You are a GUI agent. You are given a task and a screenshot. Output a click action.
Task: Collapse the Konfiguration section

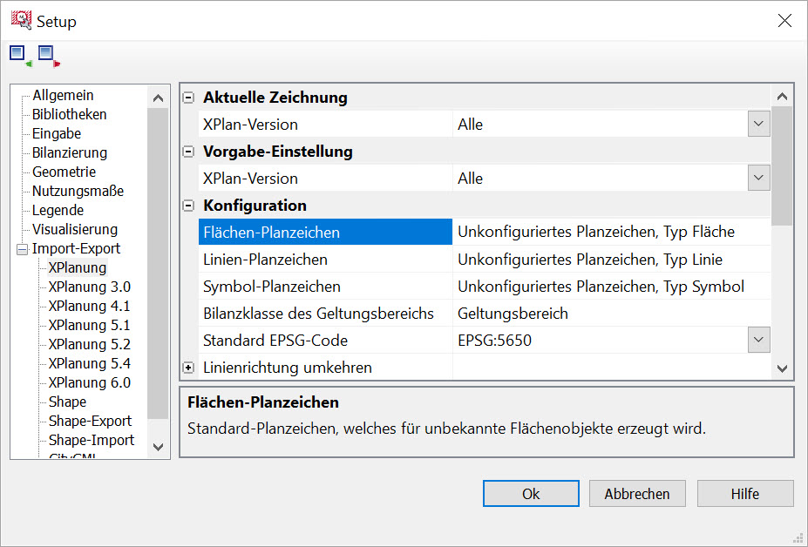coord(188,206)
